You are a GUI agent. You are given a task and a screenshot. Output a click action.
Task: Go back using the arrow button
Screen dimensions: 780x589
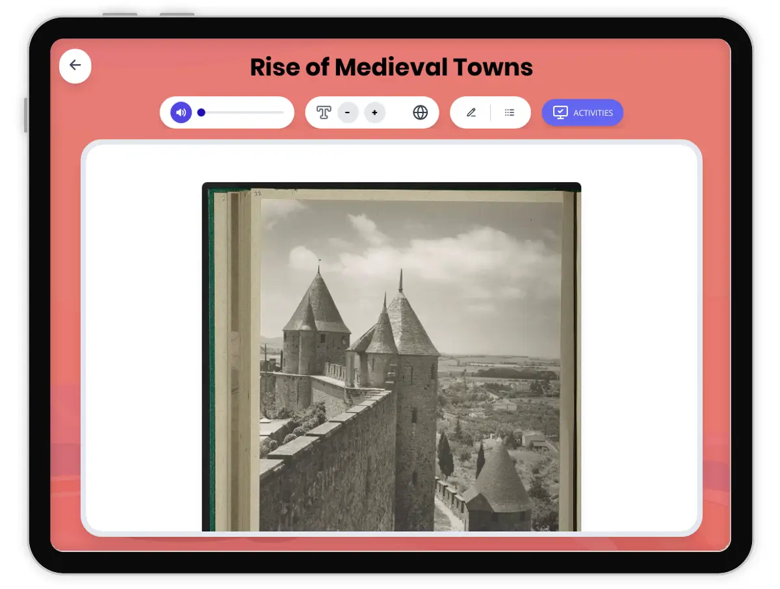tap(75, 66)
